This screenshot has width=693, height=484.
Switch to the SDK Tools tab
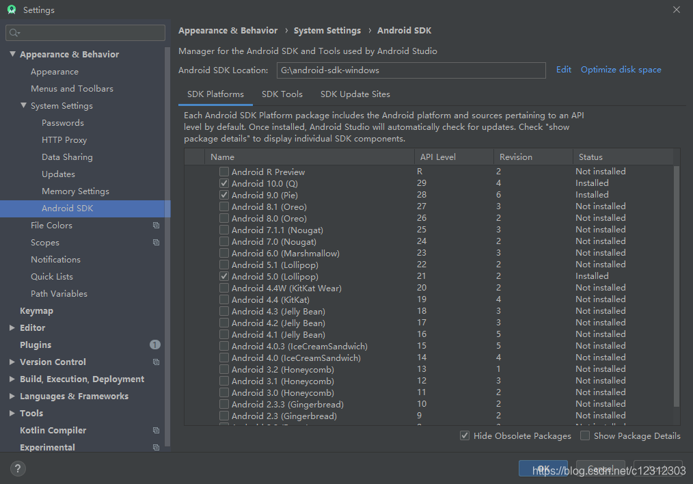click(282, 94)
